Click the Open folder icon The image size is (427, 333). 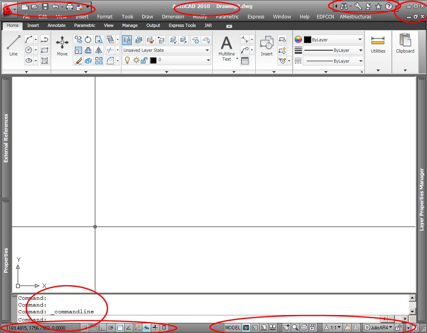pos(35,7)
